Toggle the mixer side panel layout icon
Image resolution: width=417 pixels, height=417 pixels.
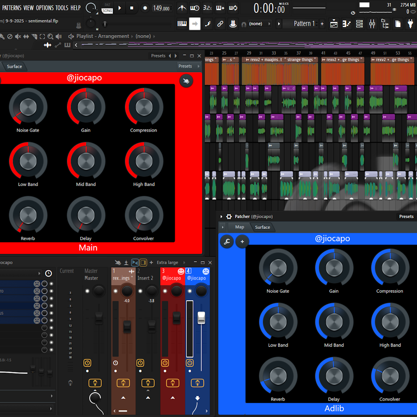click(x=143, y=262)
